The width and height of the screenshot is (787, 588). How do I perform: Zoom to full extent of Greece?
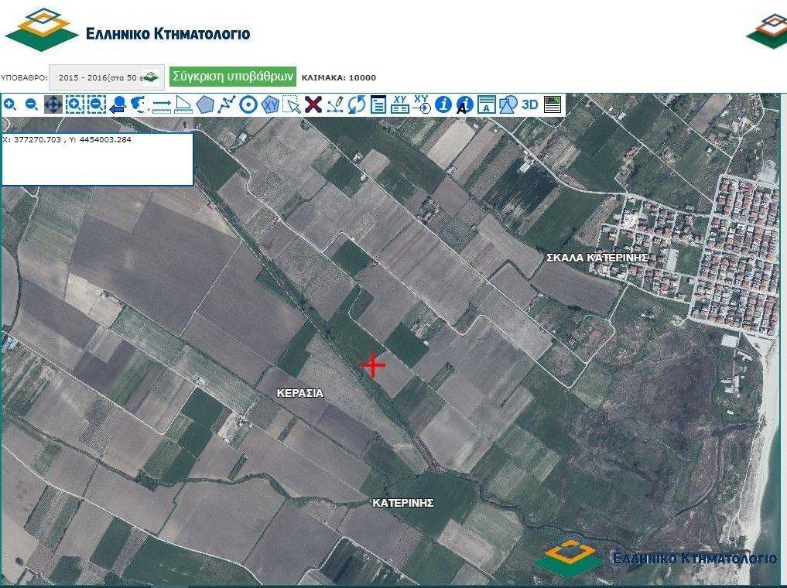coord(139,104)
